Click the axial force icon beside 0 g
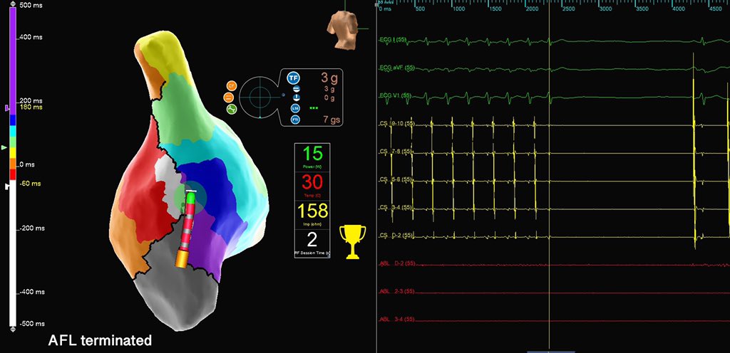 [295, 98]
